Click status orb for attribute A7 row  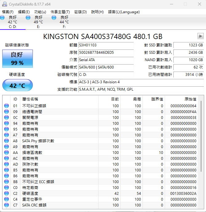(x=6, y=135)
